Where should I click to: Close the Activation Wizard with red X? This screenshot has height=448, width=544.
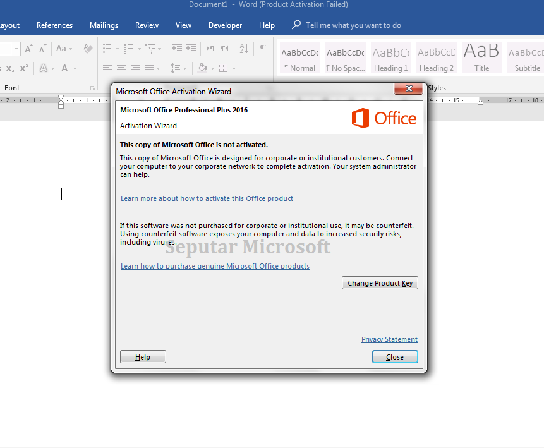click(x=408, y=88)
